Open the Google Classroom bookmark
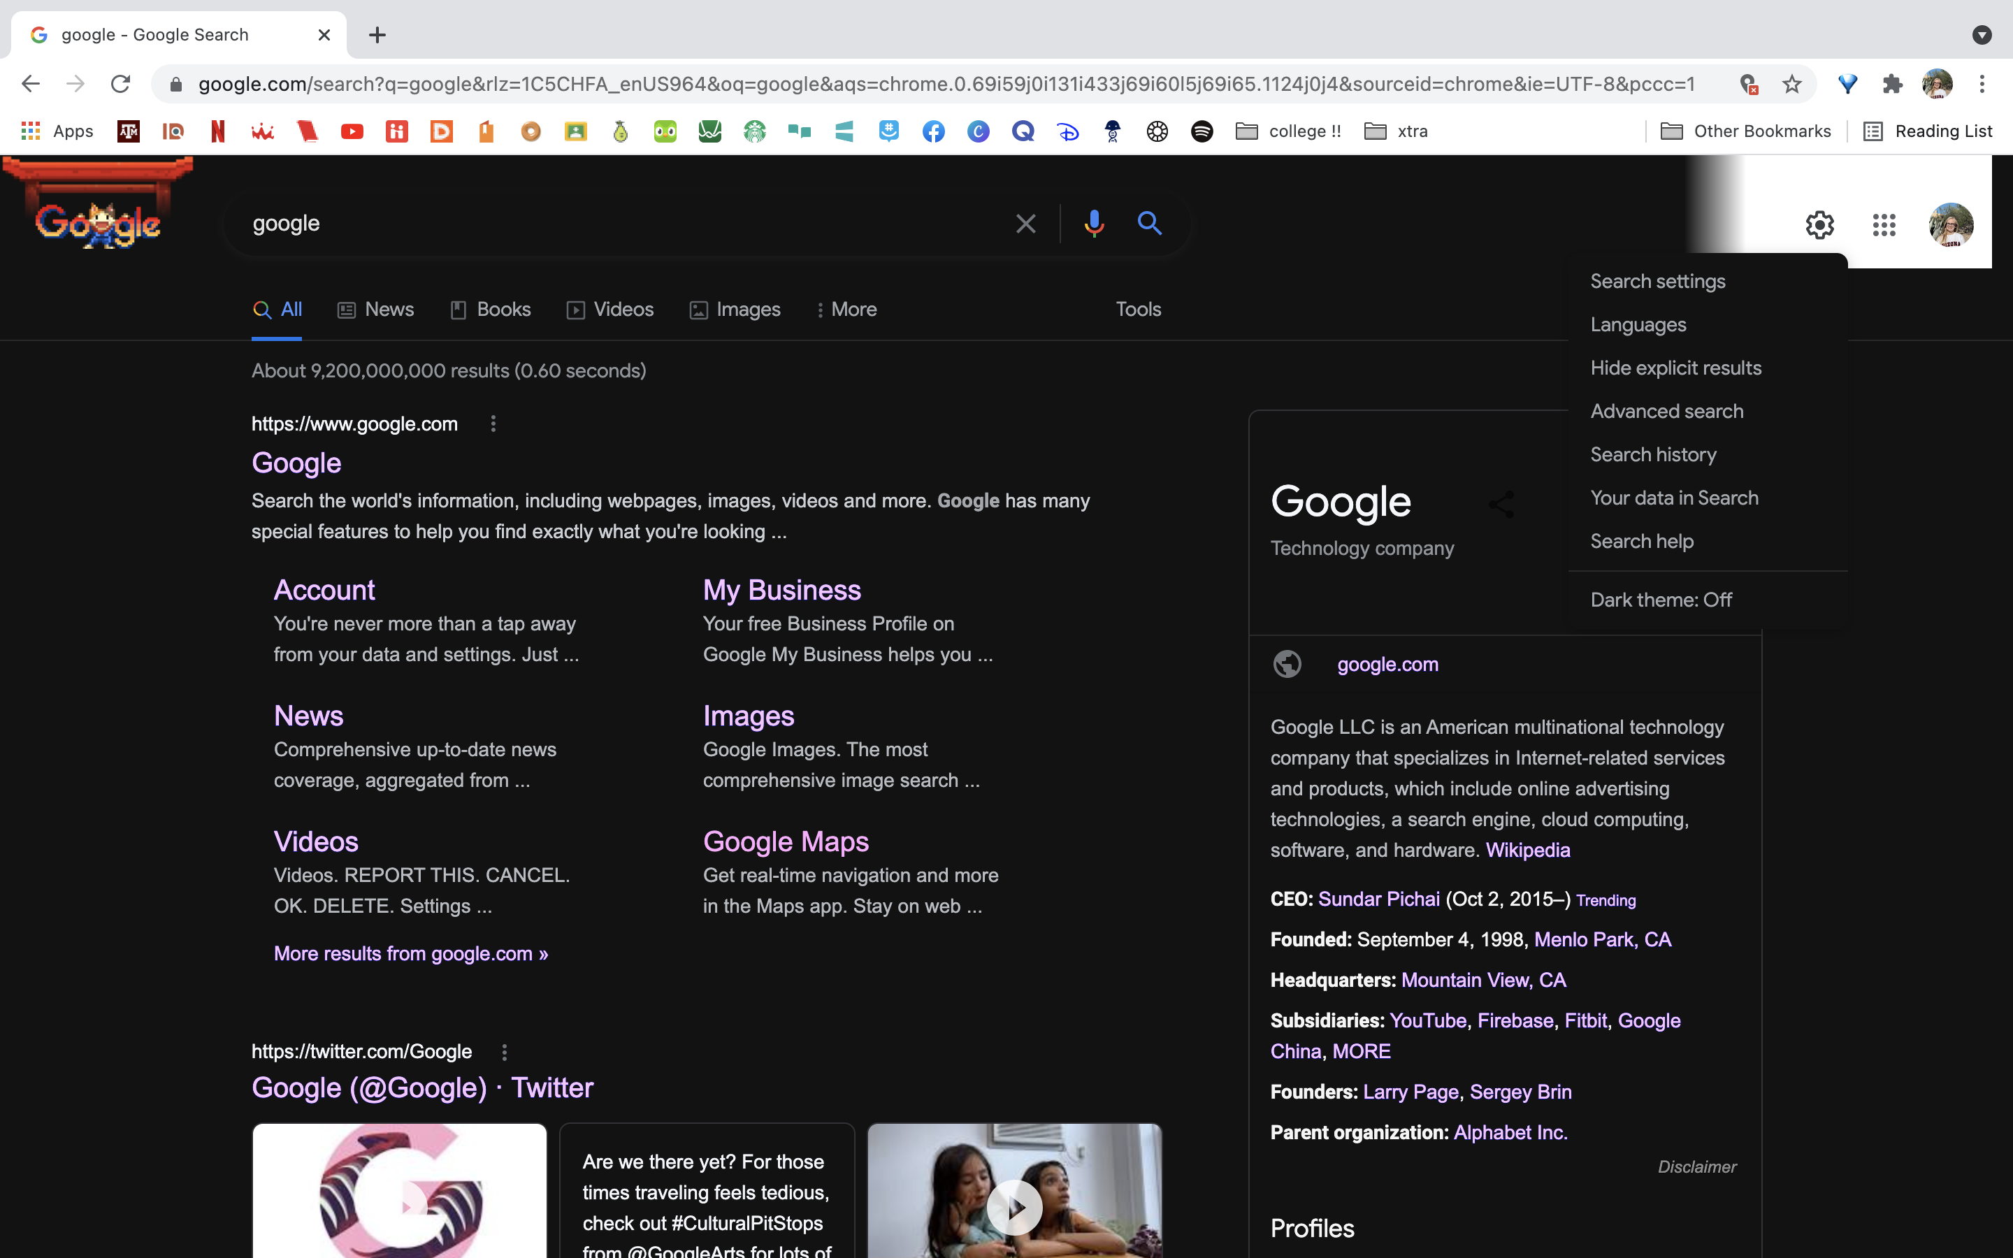Screen dimensions: 2013x1258 coord(576,131)
